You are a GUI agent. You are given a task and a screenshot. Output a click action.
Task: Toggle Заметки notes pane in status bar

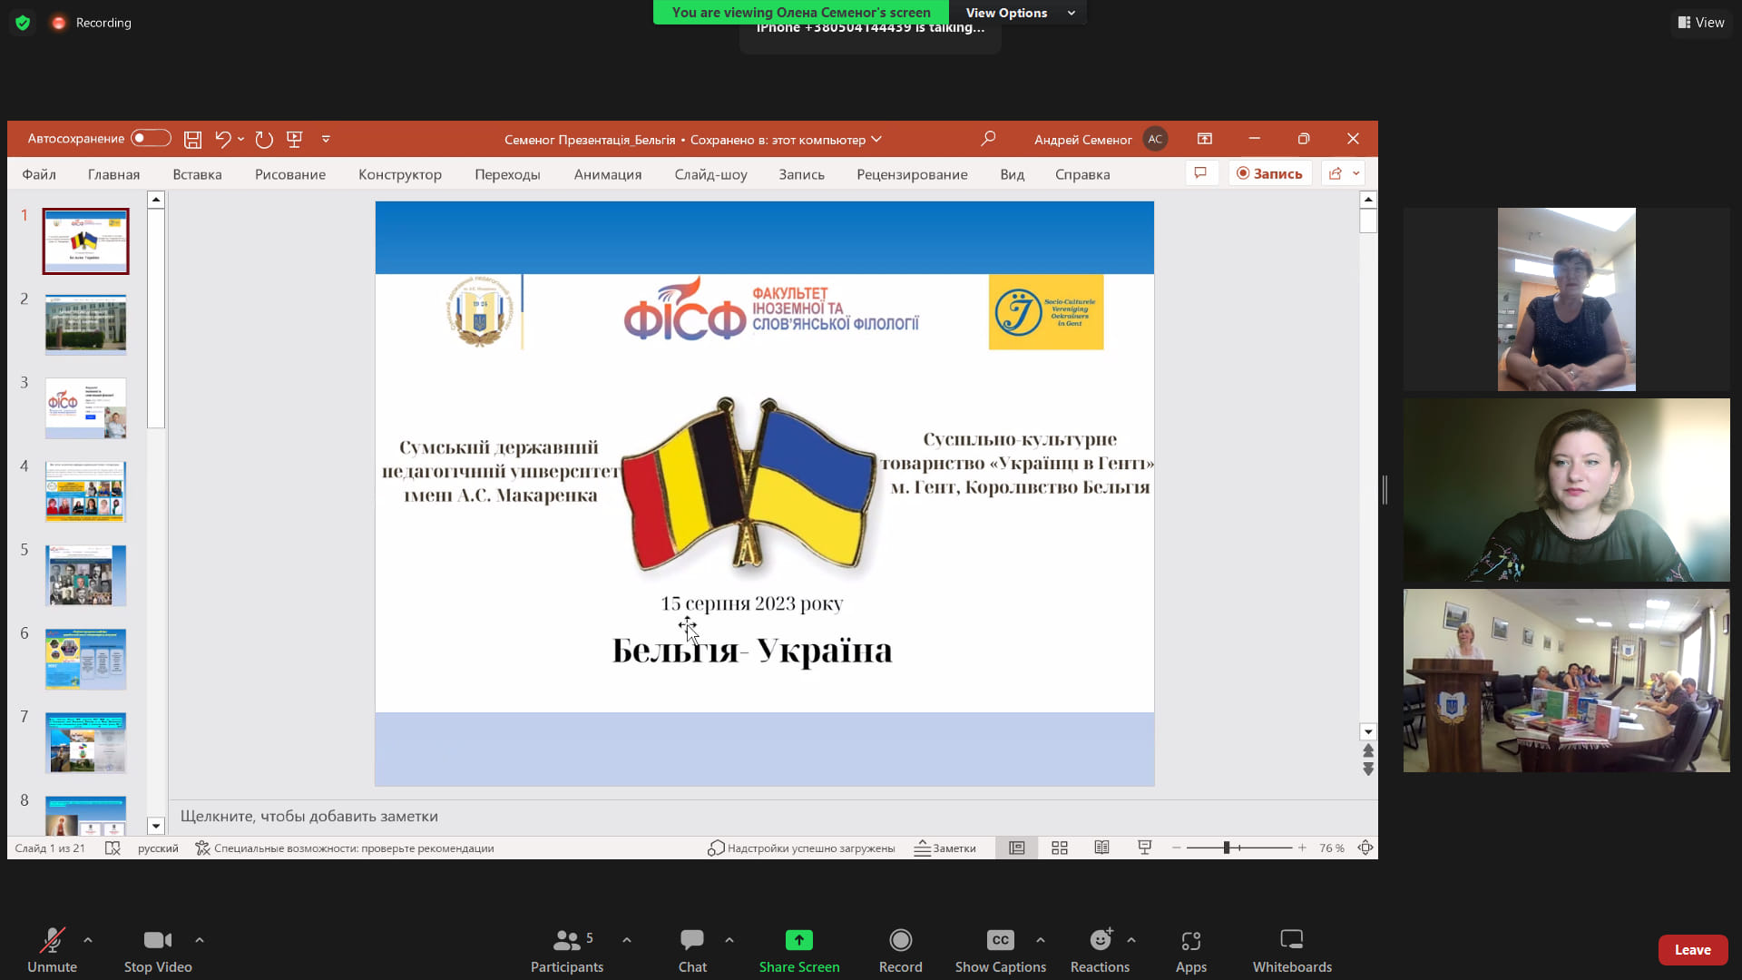click(x=944, y=848)
